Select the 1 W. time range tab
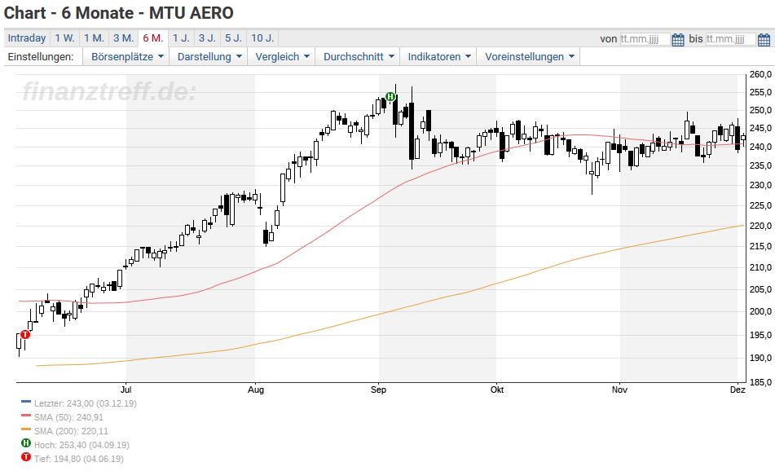This screenshot has width=775, height=471. pos(64,38)
